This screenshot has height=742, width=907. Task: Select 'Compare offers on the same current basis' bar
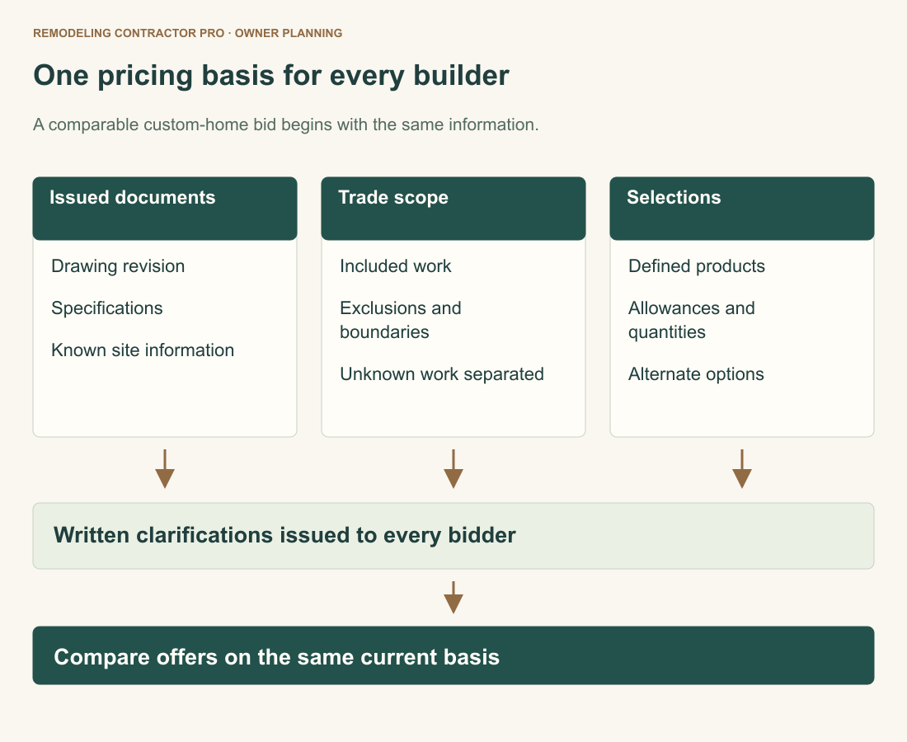[453, 655]
